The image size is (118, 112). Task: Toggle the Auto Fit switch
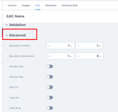coord(50,87)
